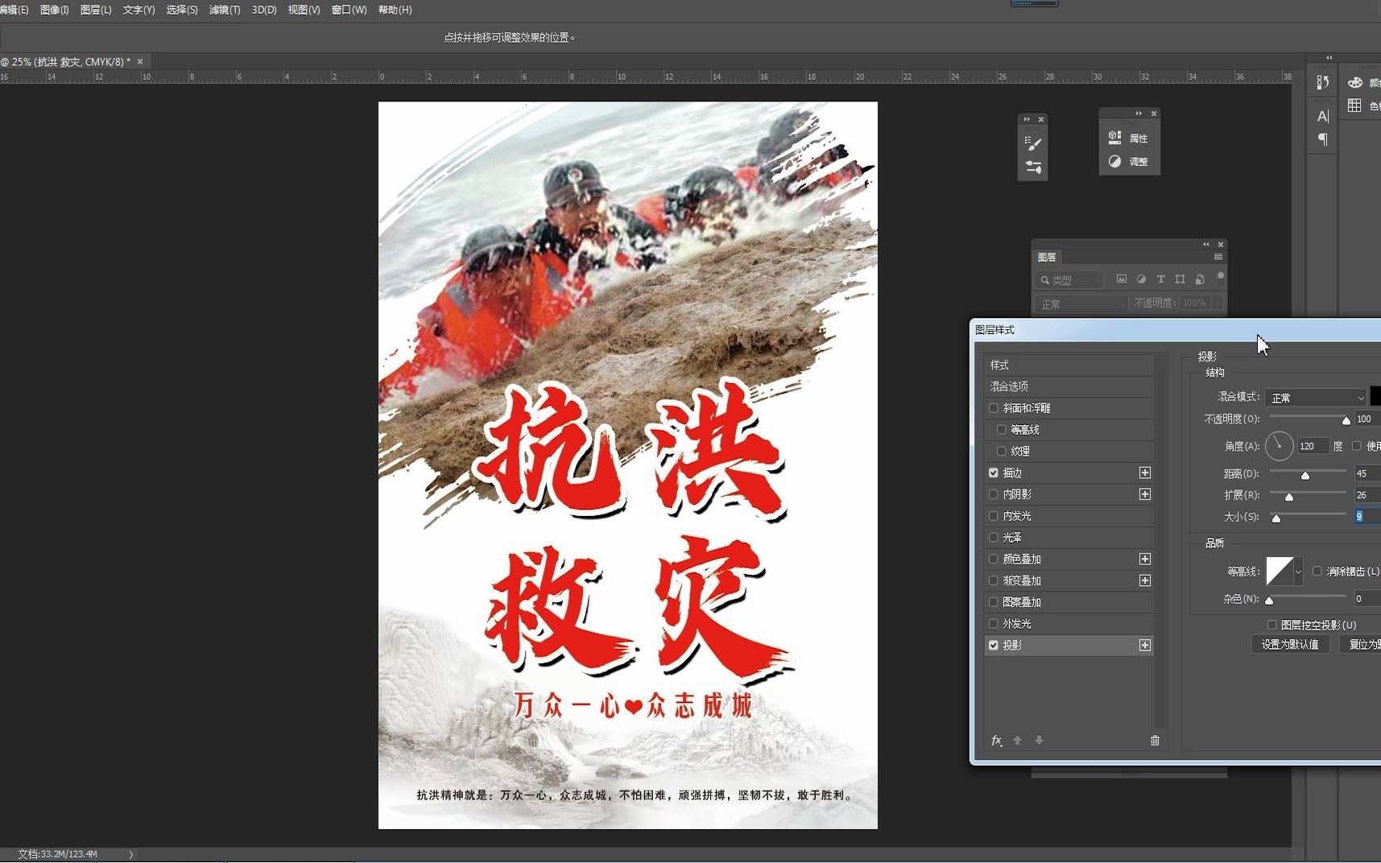
Task: Toggle the layer filter switch dot
Action: coord(1221,276)
